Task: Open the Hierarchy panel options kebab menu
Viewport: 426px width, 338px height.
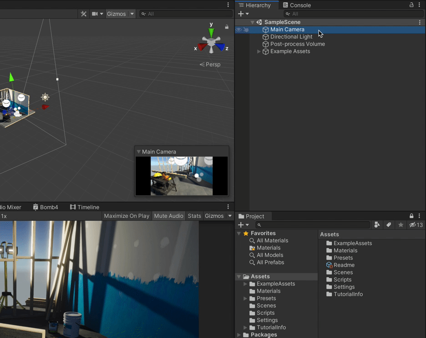Action: [420, 5]
